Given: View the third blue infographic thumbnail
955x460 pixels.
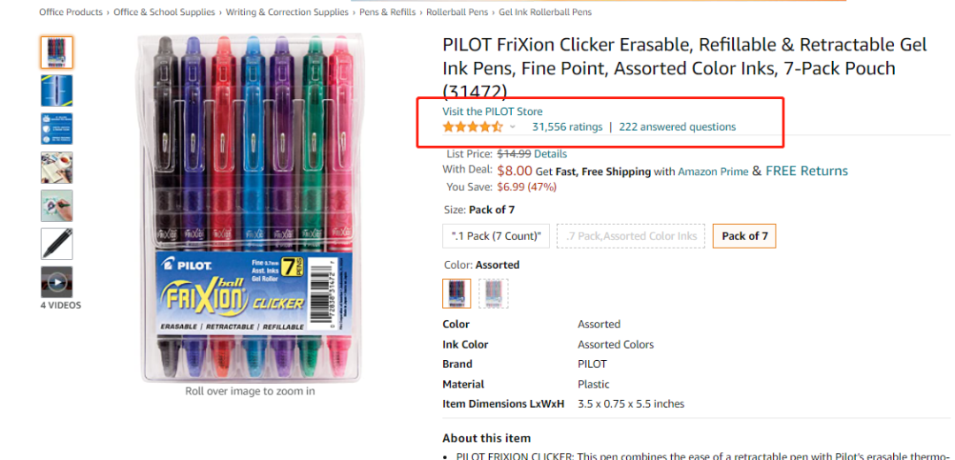Looking at the screenshot, I should click(x=57, y=129).
